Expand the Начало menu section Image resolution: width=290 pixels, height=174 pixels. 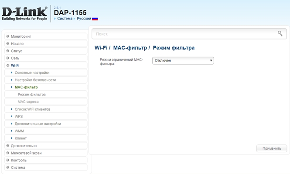[17, 44]
